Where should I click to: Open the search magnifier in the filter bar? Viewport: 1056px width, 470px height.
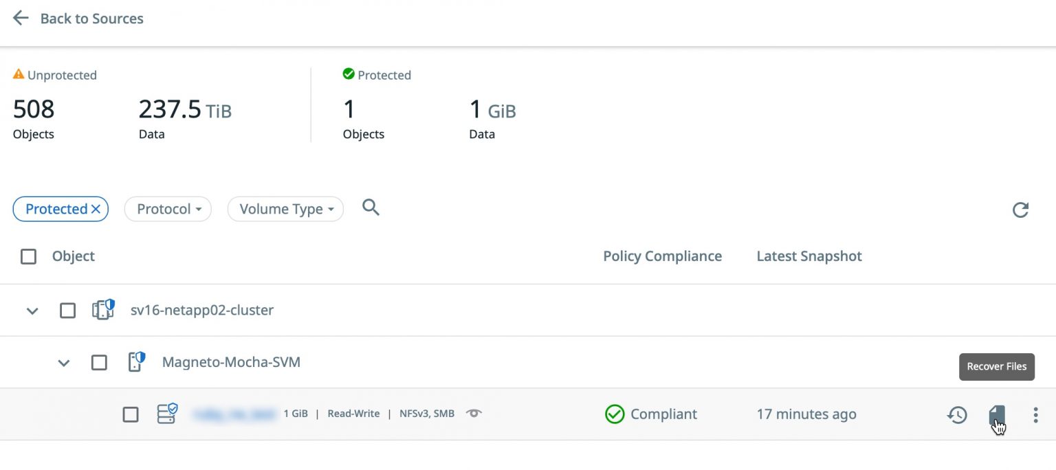(371, 208)
